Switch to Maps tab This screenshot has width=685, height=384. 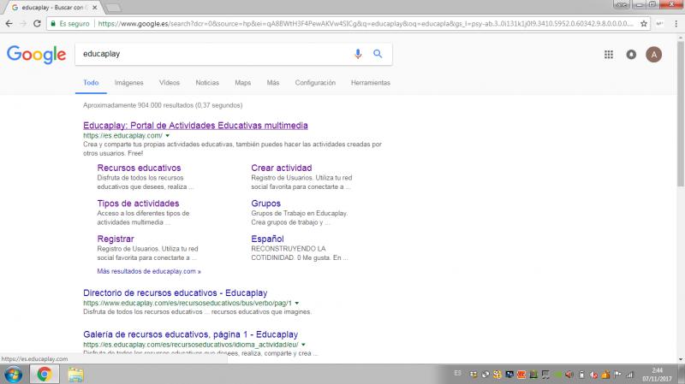point(243,82)
